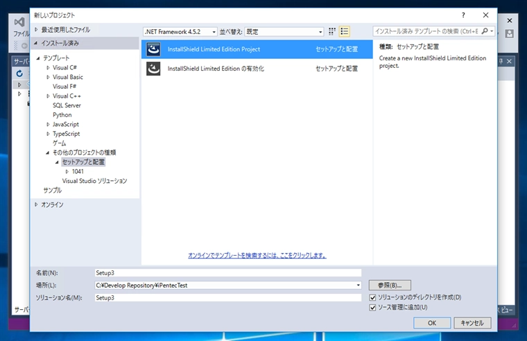Select InstallShield Limited Edition Project template
Viewport: 527px width, 341px height.
click(257, 49)
